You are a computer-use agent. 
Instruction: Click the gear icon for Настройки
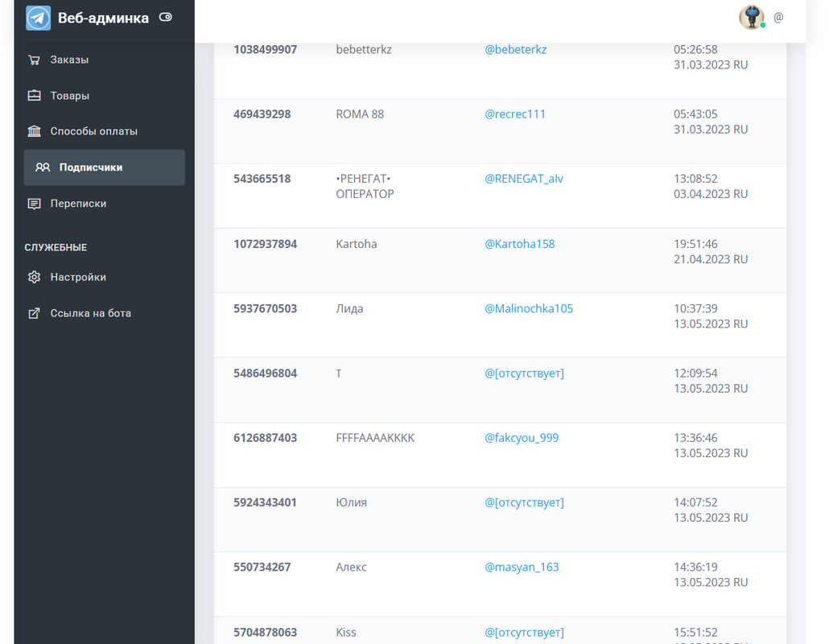point(35,277)
